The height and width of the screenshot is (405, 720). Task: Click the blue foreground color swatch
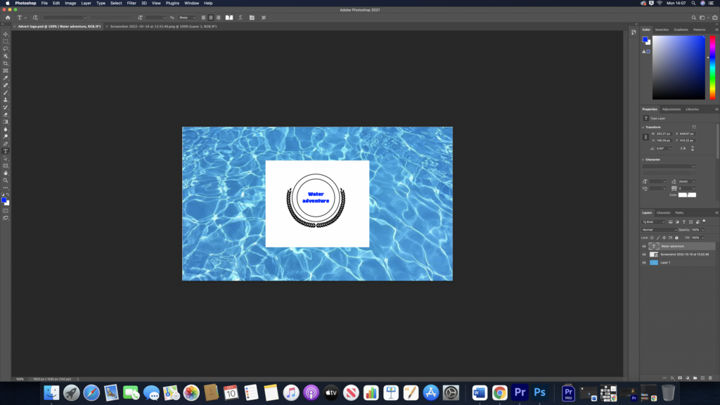pyautogui.click(x=4, y=200)
